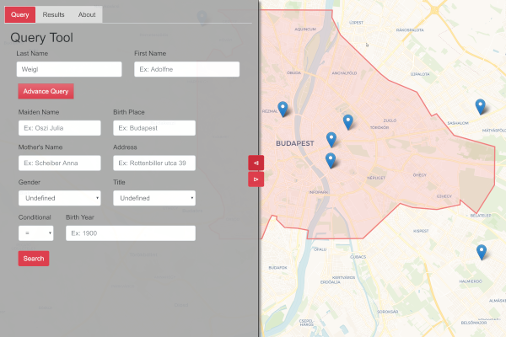Click the Birth Place input field
506x337 pixels.
click(154, 128)
